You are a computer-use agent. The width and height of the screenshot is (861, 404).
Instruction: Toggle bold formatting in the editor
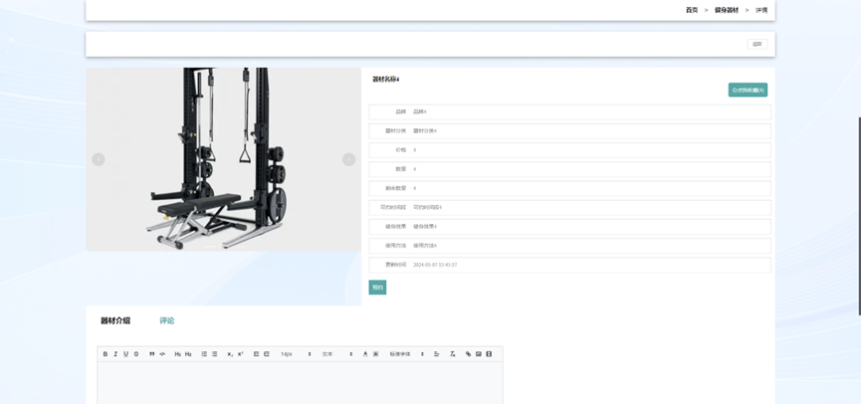105,354
